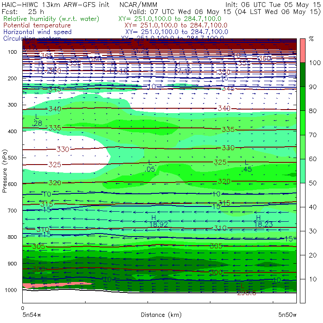
Task: Select green 'XY= 251.0,100.0 to 284.7,100.0' text
Action: 170,19
